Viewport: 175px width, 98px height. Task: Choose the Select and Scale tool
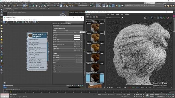(x=42, y=6)
